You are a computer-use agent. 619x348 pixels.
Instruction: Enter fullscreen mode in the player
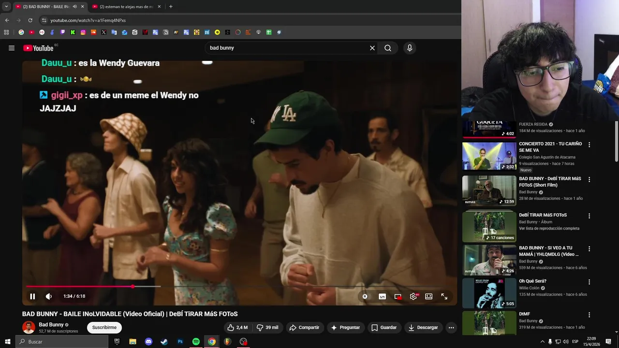(444, 296)
